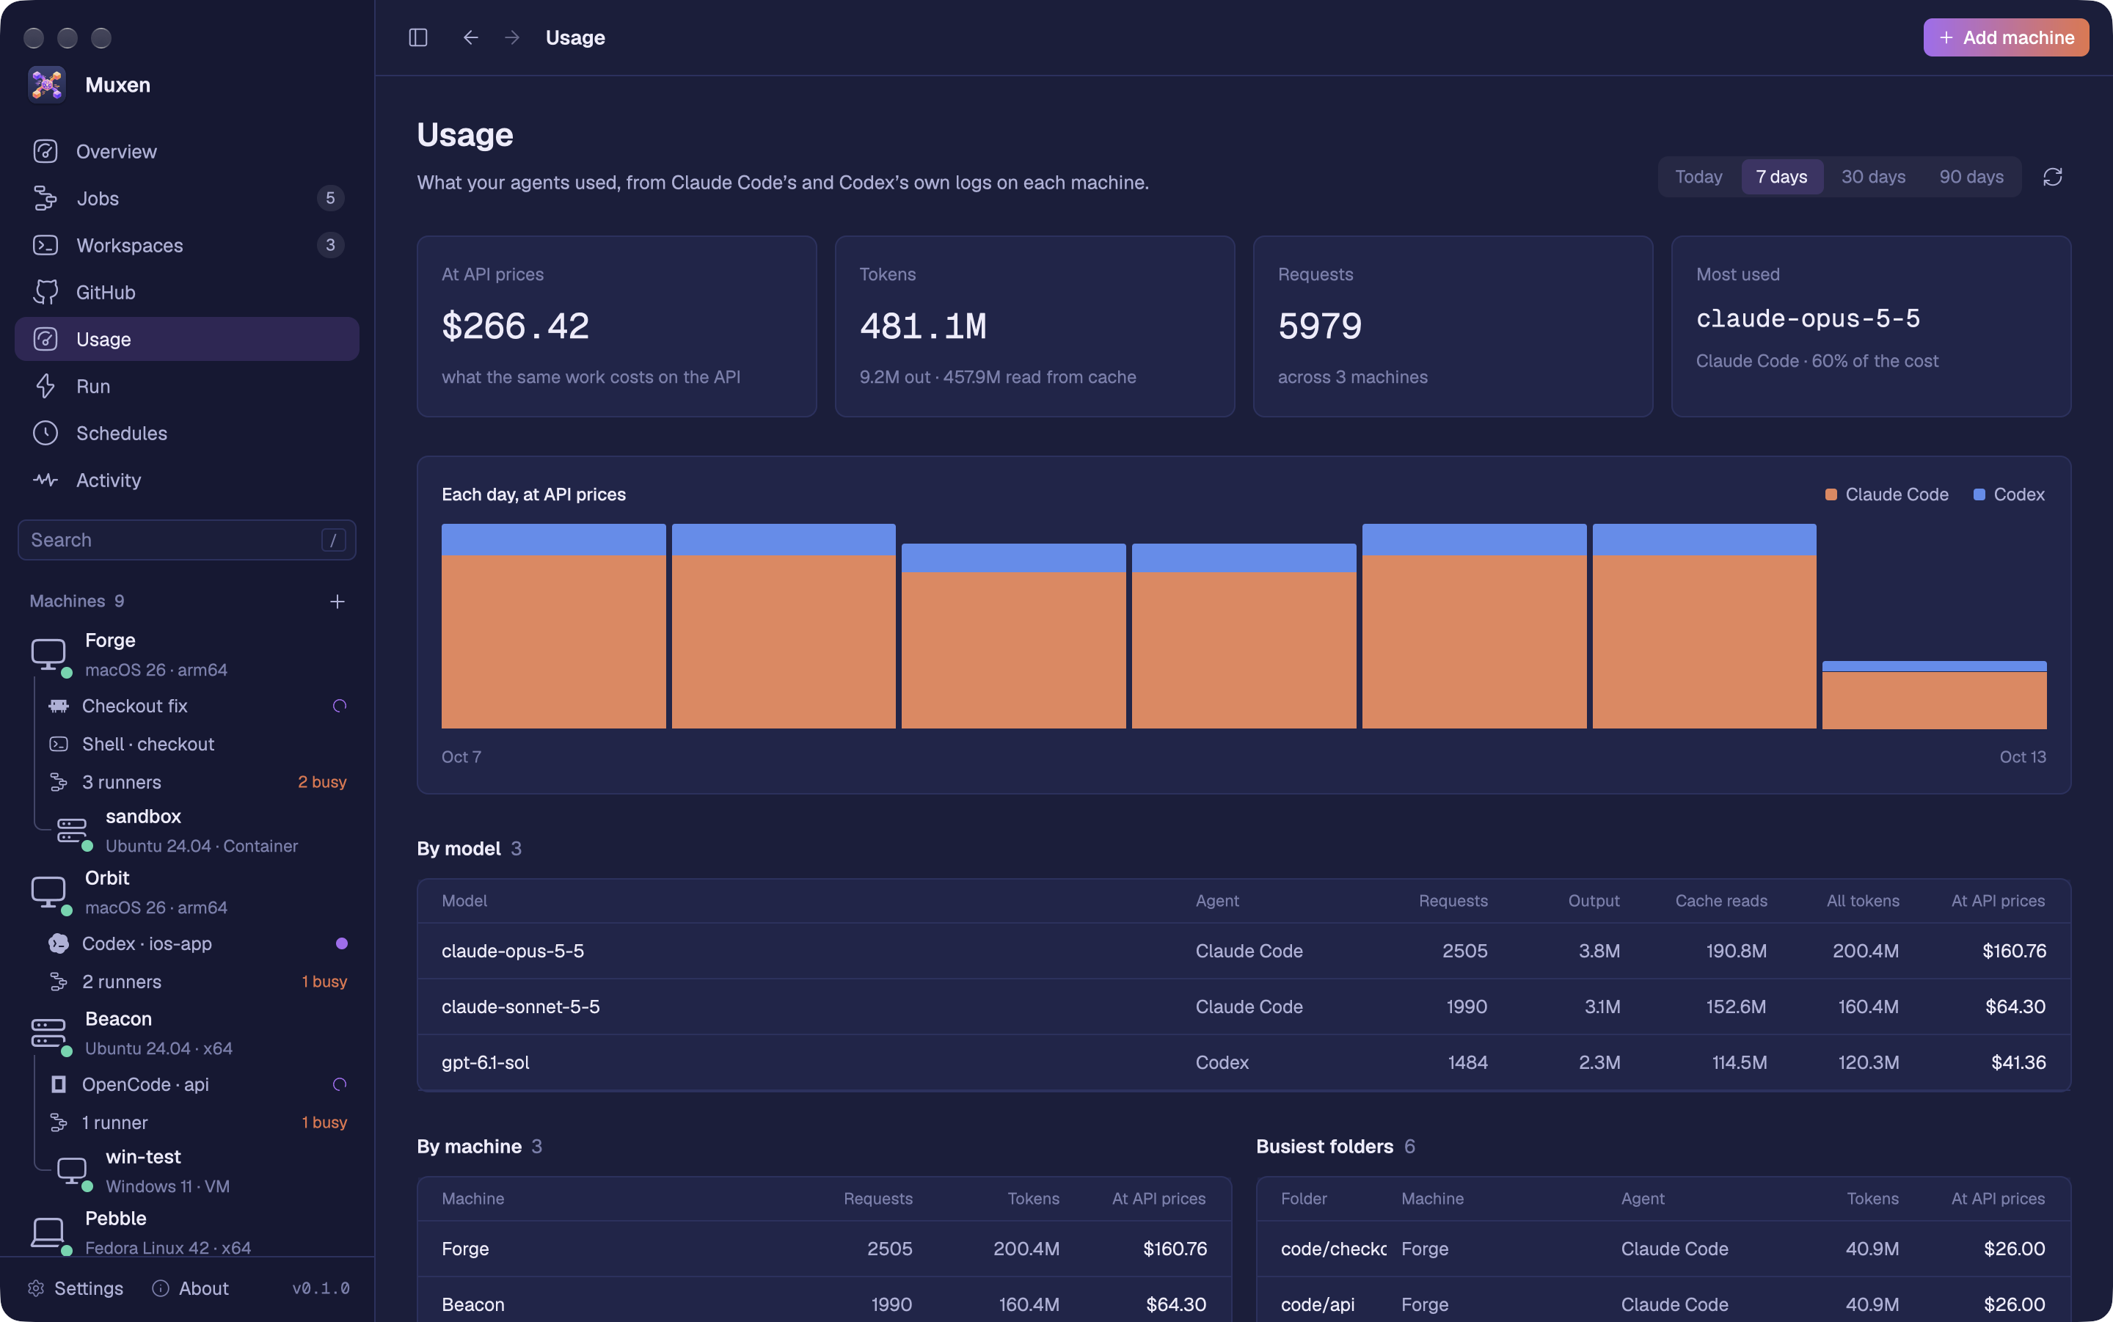The height and width of the screenshot is (1322, 2113).
Task: Click the Oct 7 chart bar
Action: pos(553,626)
